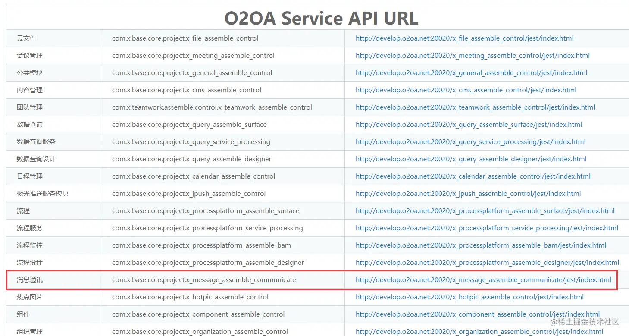This screenshot has height=336, width=629.
Task: Open the x_query_service_processing jest link
Action: [x=470, y=142]
